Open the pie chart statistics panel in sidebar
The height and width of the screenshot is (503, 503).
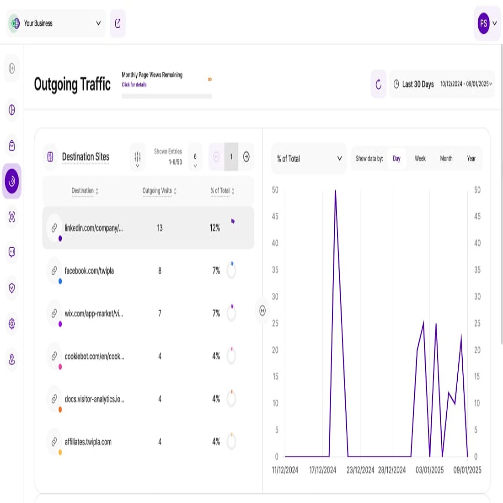pos(12,110)
